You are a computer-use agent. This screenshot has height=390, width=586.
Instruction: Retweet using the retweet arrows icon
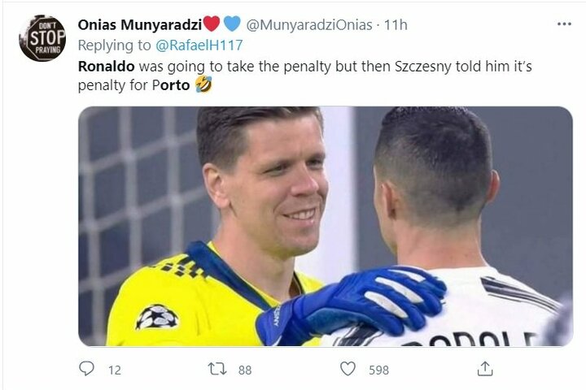pyautogui.click(x=217, y=369)
